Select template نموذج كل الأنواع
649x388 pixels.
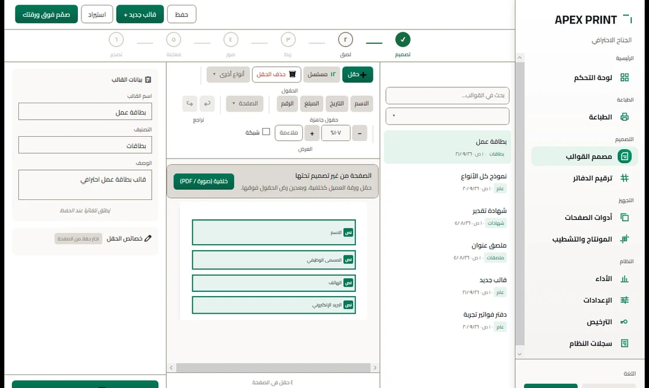(x=447, y=182)
